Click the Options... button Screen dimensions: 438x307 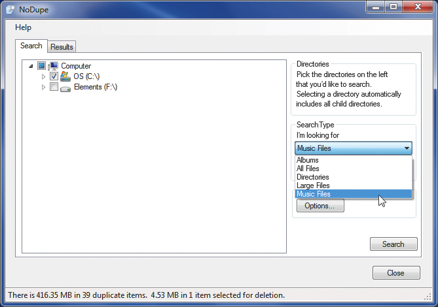coord(320,206)
